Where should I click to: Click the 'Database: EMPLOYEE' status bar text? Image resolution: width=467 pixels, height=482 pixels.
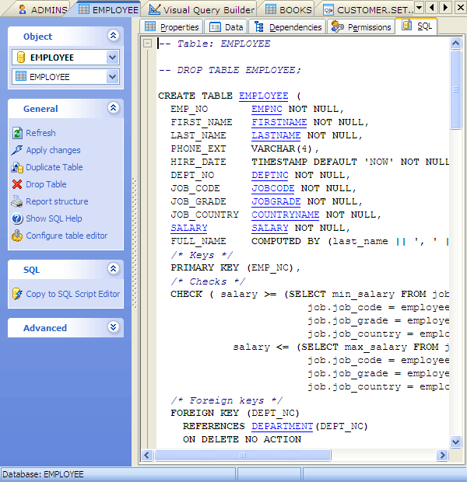click(43, 474)
